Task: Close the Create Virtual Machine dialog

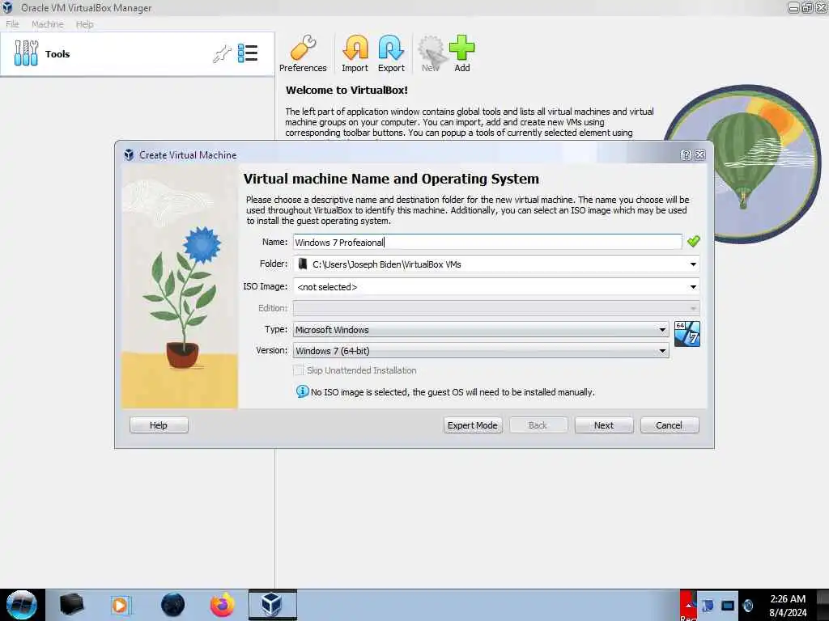Action: pos(700,154)
